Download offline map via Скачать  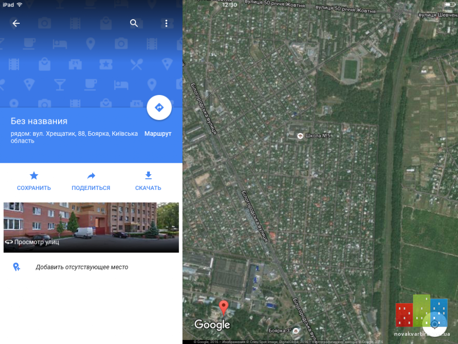148,181
